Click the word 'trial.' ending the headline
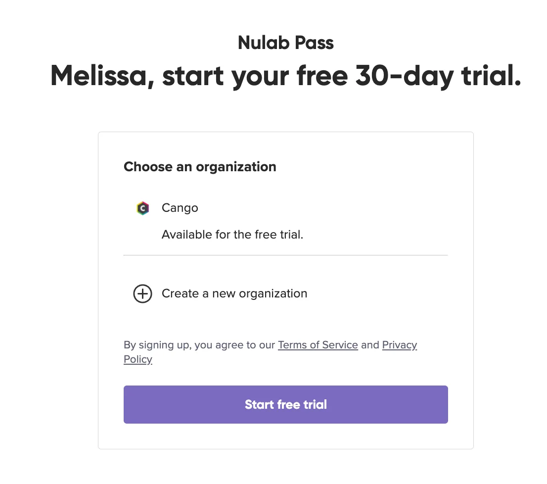This screenshot has height=484, width=547. pos(491,75)
